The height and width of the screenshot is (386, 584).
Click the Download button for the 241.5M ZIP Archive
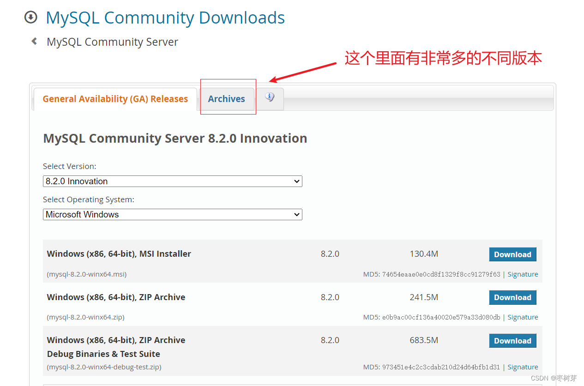pos(512,297)
